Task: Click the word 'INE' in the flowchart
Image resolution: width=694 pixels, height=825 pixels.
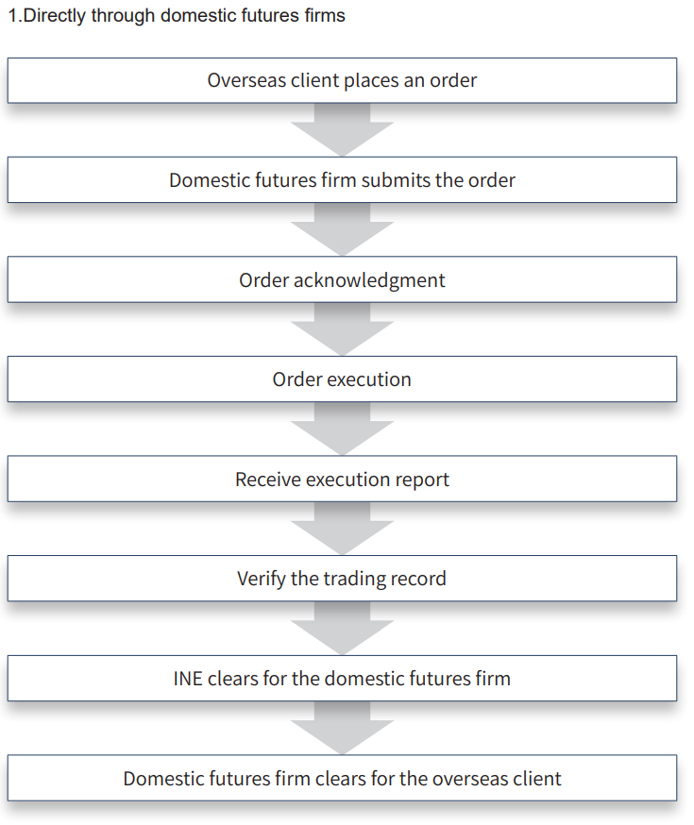Action: click(x=188, y=678)
